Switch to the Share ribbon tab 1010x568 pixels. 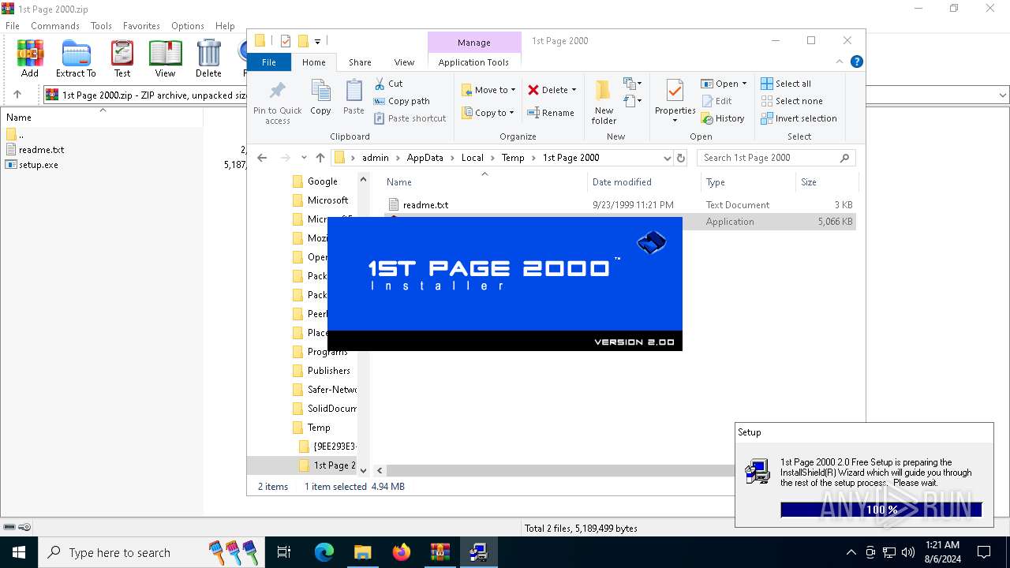click(360, 62)
